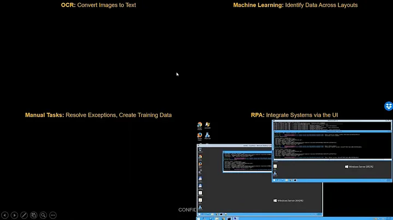Open console icon in lower remote desktop taskbar
This screenshot has height=220, width=393.
tap(221, 214)
